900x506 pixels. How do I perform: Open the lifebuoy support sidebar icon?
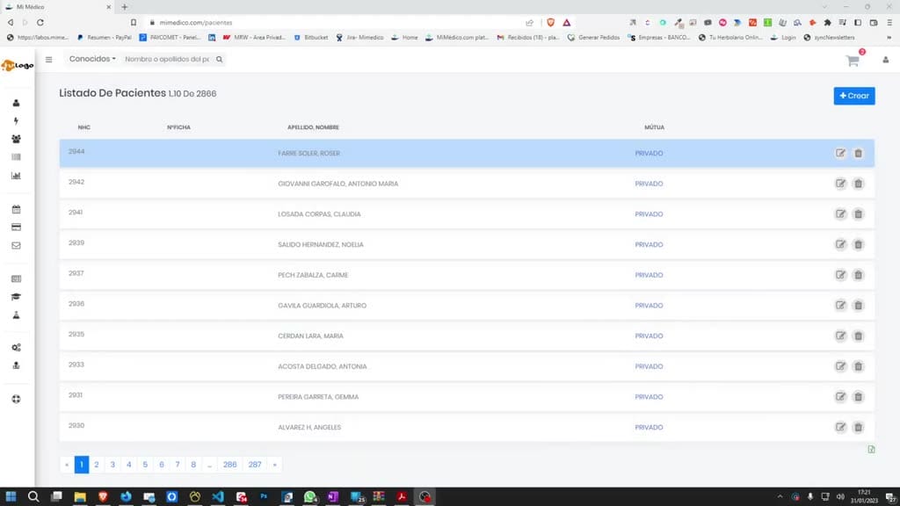16,400
